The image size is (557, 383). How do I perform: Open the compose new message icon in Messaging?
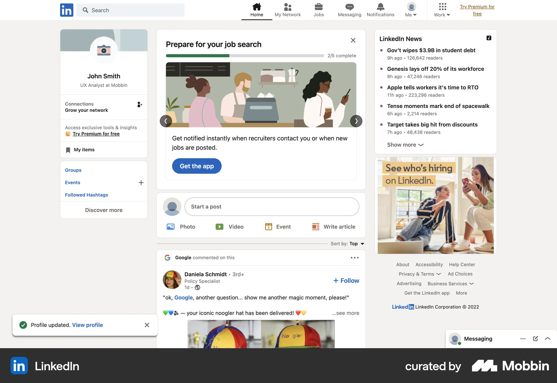click(535, 339)
